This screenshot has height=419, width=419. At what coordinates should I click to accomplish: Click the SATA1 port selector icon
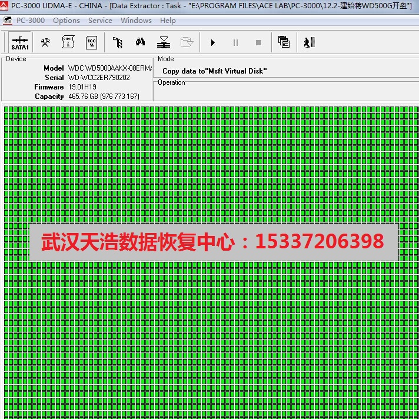coord(20,43)
